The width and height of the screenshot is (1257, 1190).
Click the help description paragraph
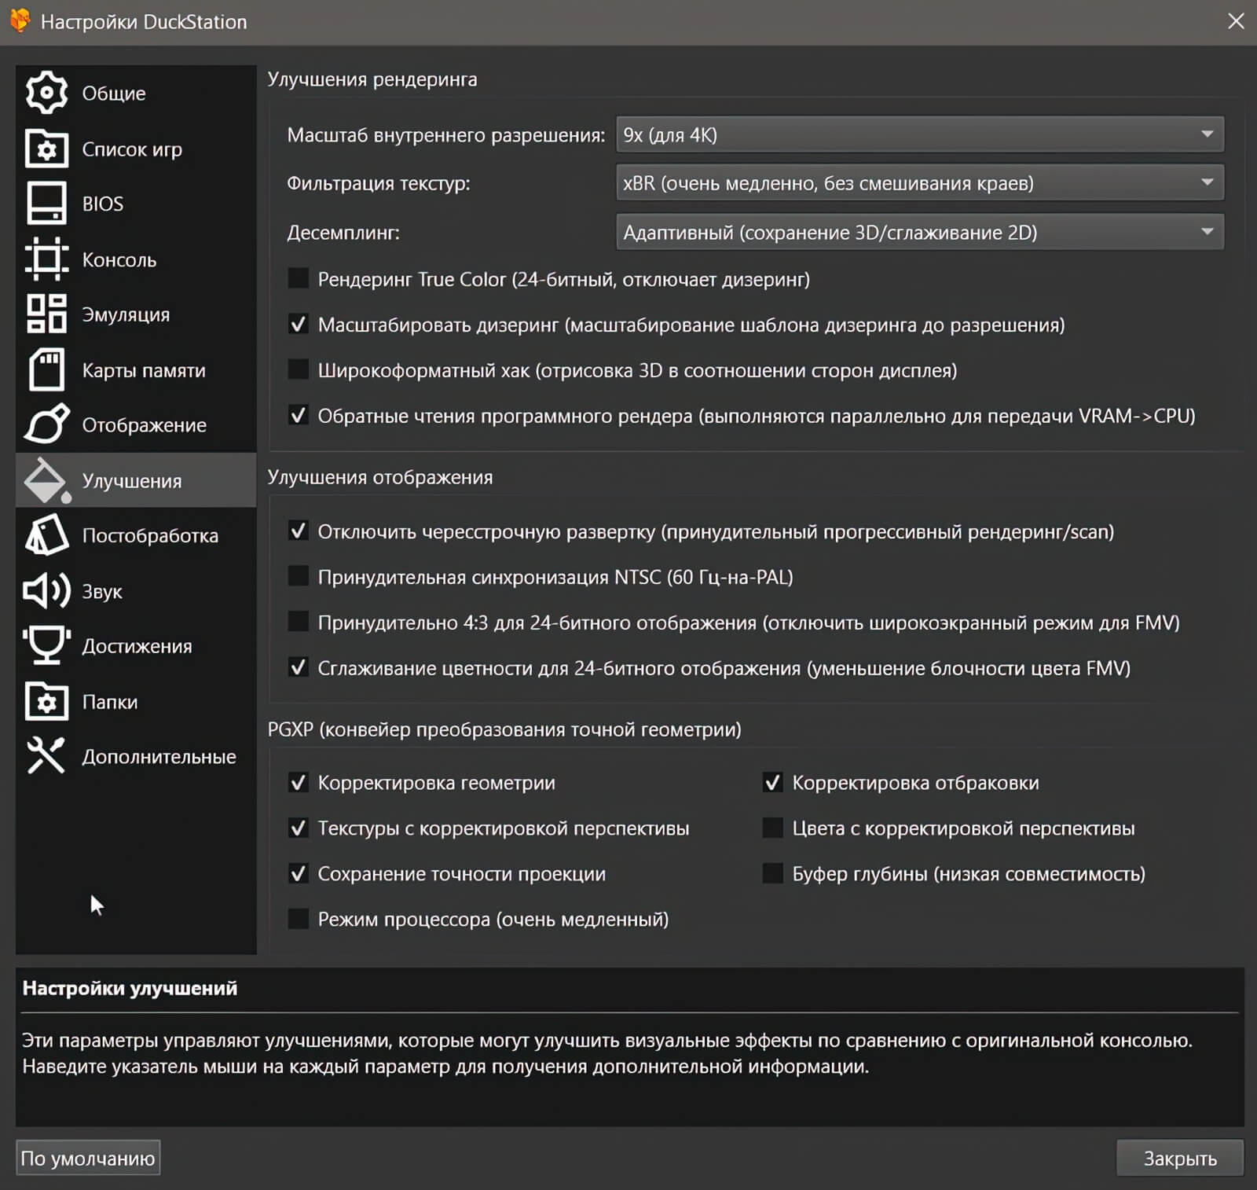pyautogui.click(x=607, y=1053)
